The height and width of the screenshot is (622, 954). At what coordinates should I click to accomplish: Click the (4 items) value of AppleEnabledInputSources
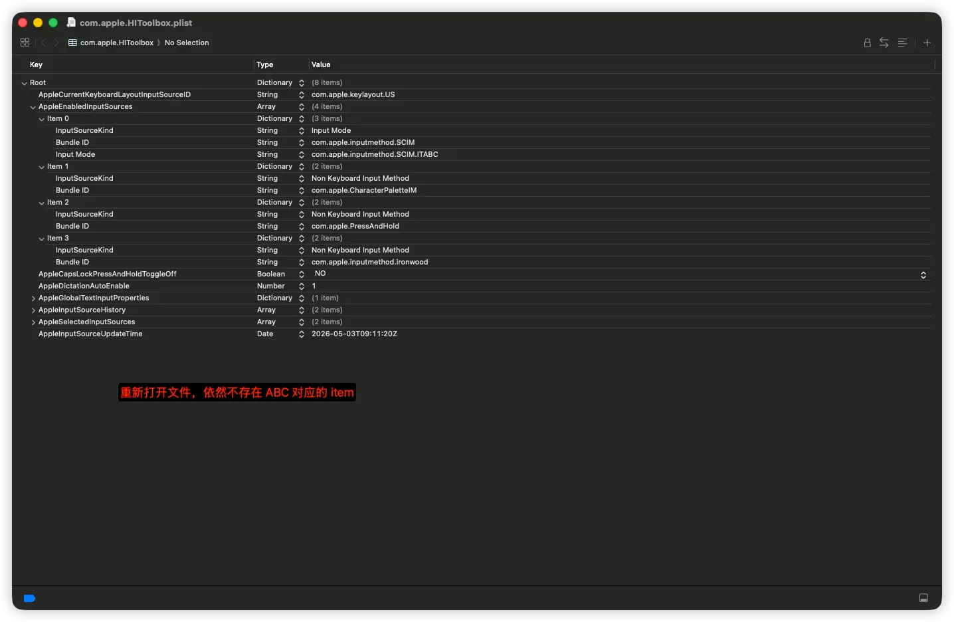click(x=327, y=106)
